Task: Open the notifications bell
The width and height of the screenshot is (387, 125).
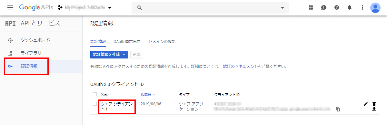Action: pos(350,7)
